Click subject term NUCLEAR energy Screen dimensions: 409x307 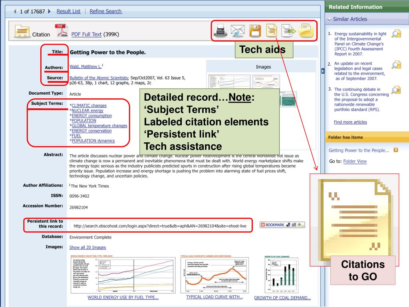tap(87, 110)
